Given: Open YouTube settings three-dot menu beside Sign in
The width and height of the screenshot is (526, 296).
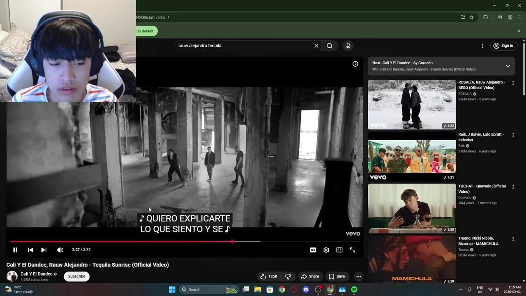Looking at the screenshot, I should (482, 46).
